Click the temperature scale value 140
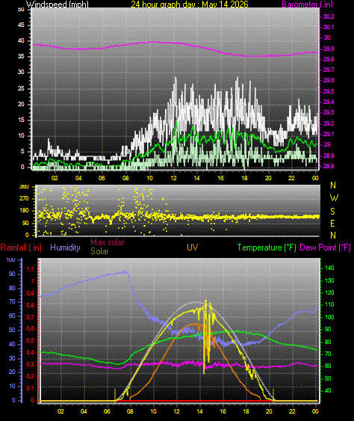This screenshot has width=354, height=421. click(x=329, y=268)
